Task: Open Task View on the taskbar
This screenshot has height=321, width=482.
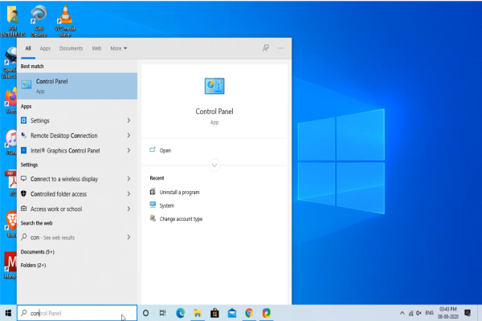Action: point(162,313)
